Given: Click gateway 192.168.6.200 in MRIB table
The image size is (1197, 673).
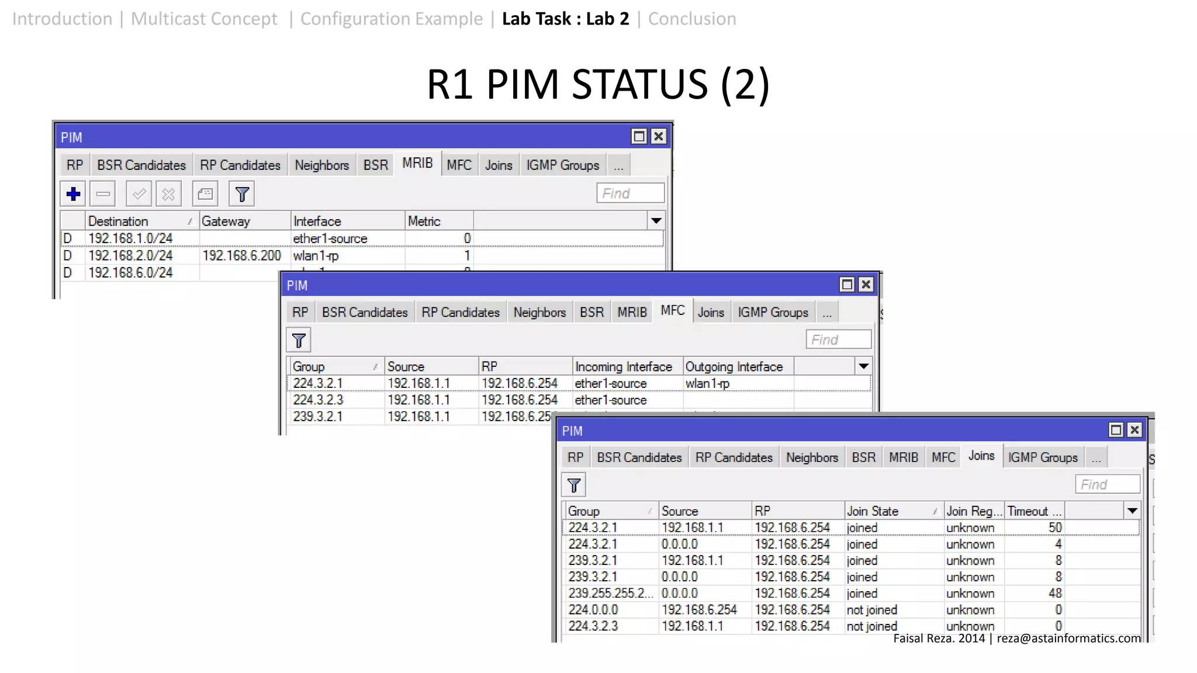Looking at the screenshot, I should click(242, 255).
